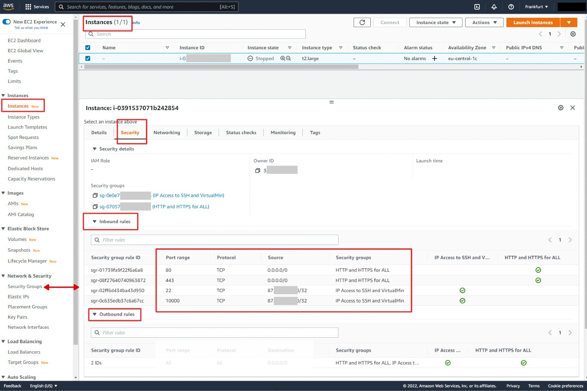
Task: Launch the CloudShell terminal icon
Action: click(x=477, y=7)
